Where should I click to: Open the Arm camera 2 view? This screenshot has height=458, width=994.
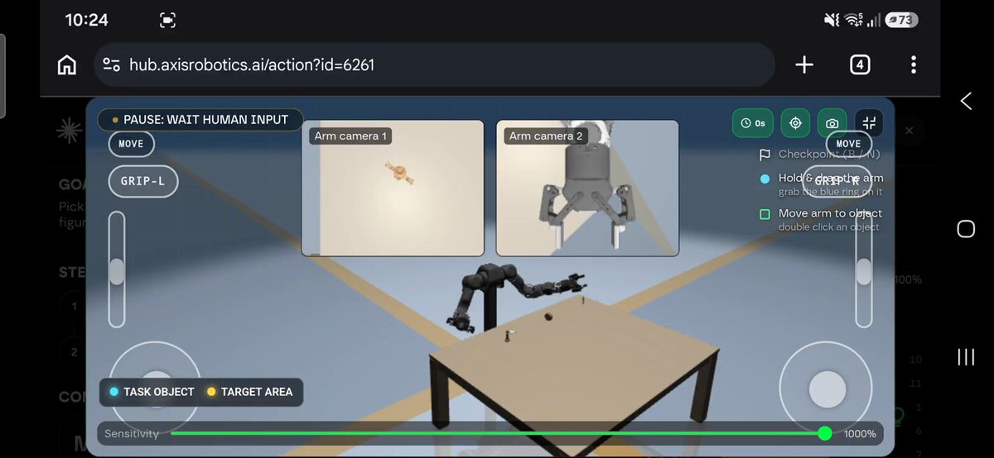pos(587,188)
